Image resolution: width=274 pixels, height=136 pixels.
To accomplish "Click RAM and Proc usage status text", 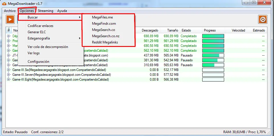I will point(244,132).
